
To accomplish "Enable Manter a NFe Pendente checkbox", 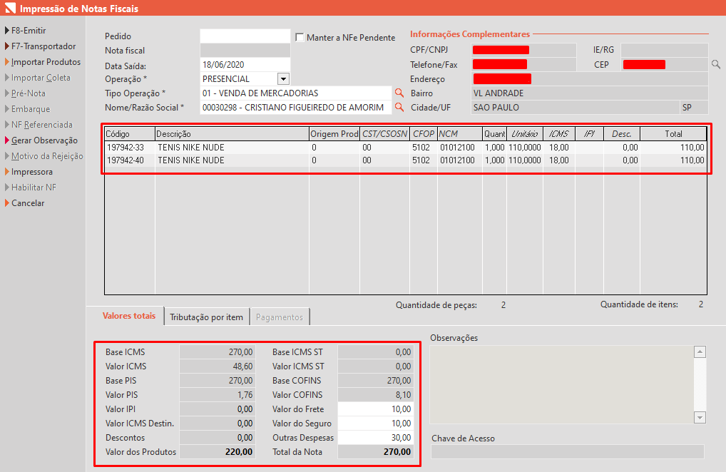I will 300,37.
